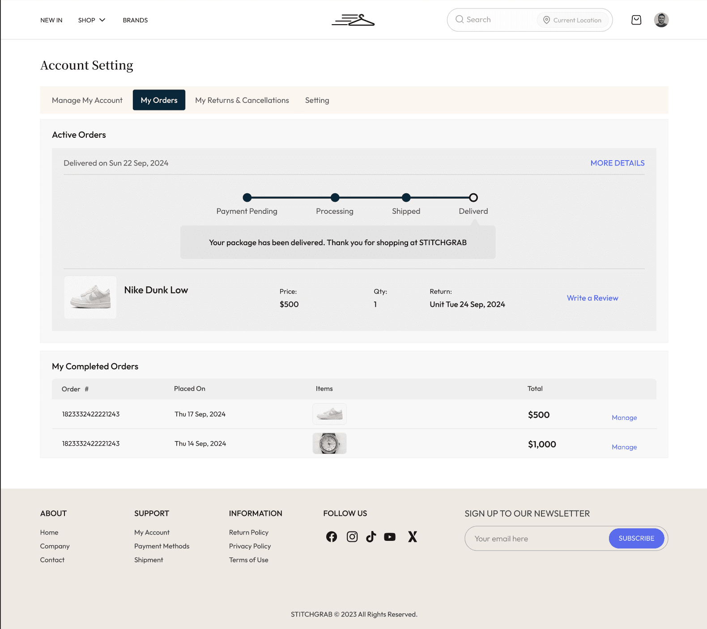Viewport: 707px width, 629px height.
Task: Visit the Facebook page icon
Action: (x=332, y=536)
